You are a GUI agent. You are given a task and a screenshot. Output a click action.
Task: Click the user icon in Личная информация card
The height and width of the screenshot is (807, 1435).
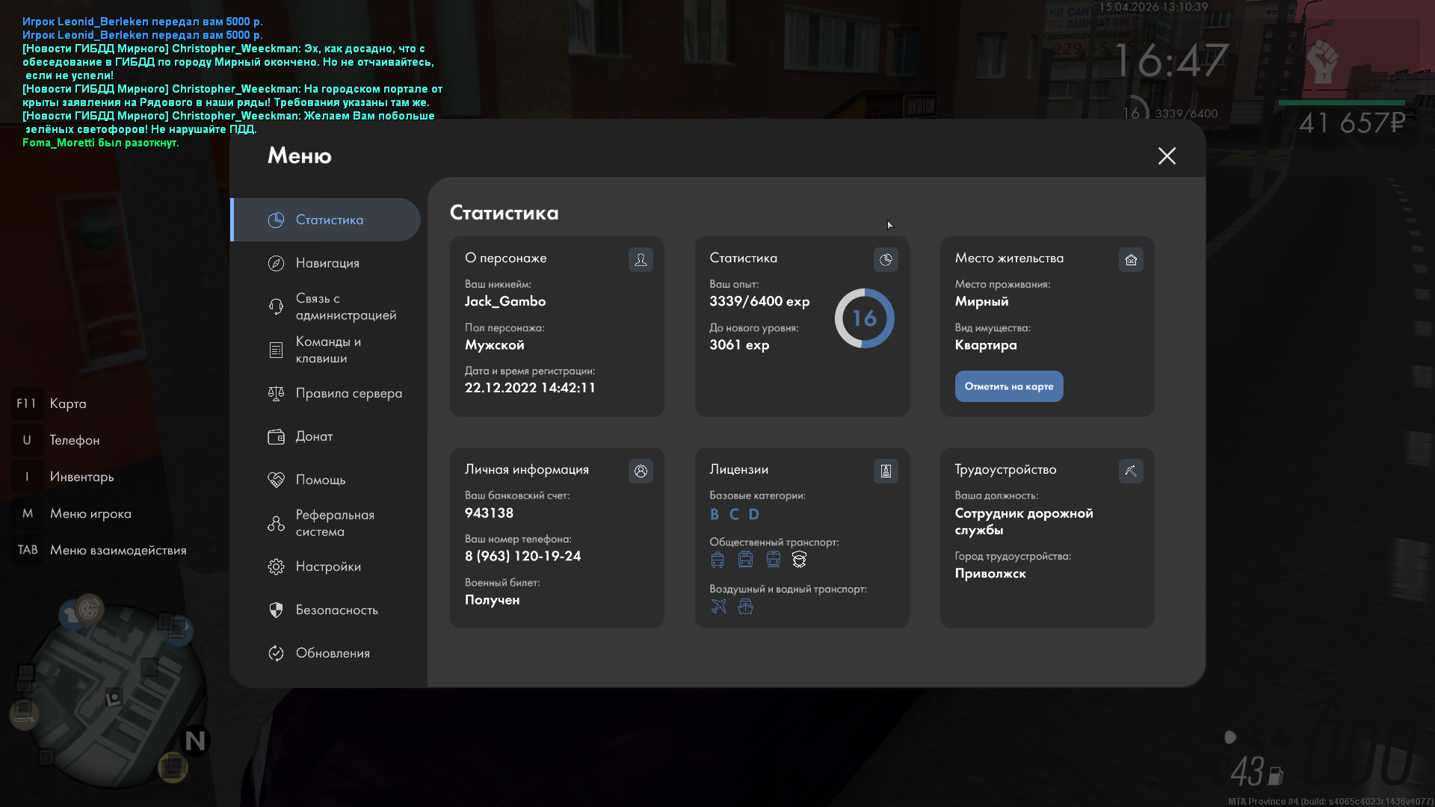tap(641, 471)
